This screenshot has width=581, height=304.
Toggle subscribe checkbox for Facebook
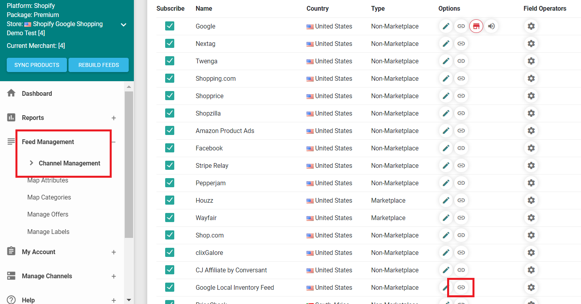coord(170,148)
